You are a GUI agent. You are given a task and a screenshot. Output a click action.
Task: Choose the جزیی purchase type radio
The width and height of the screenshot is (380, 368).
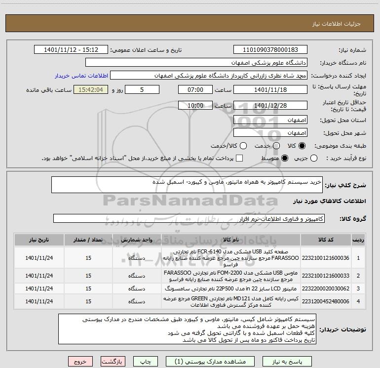click(313, 159)
